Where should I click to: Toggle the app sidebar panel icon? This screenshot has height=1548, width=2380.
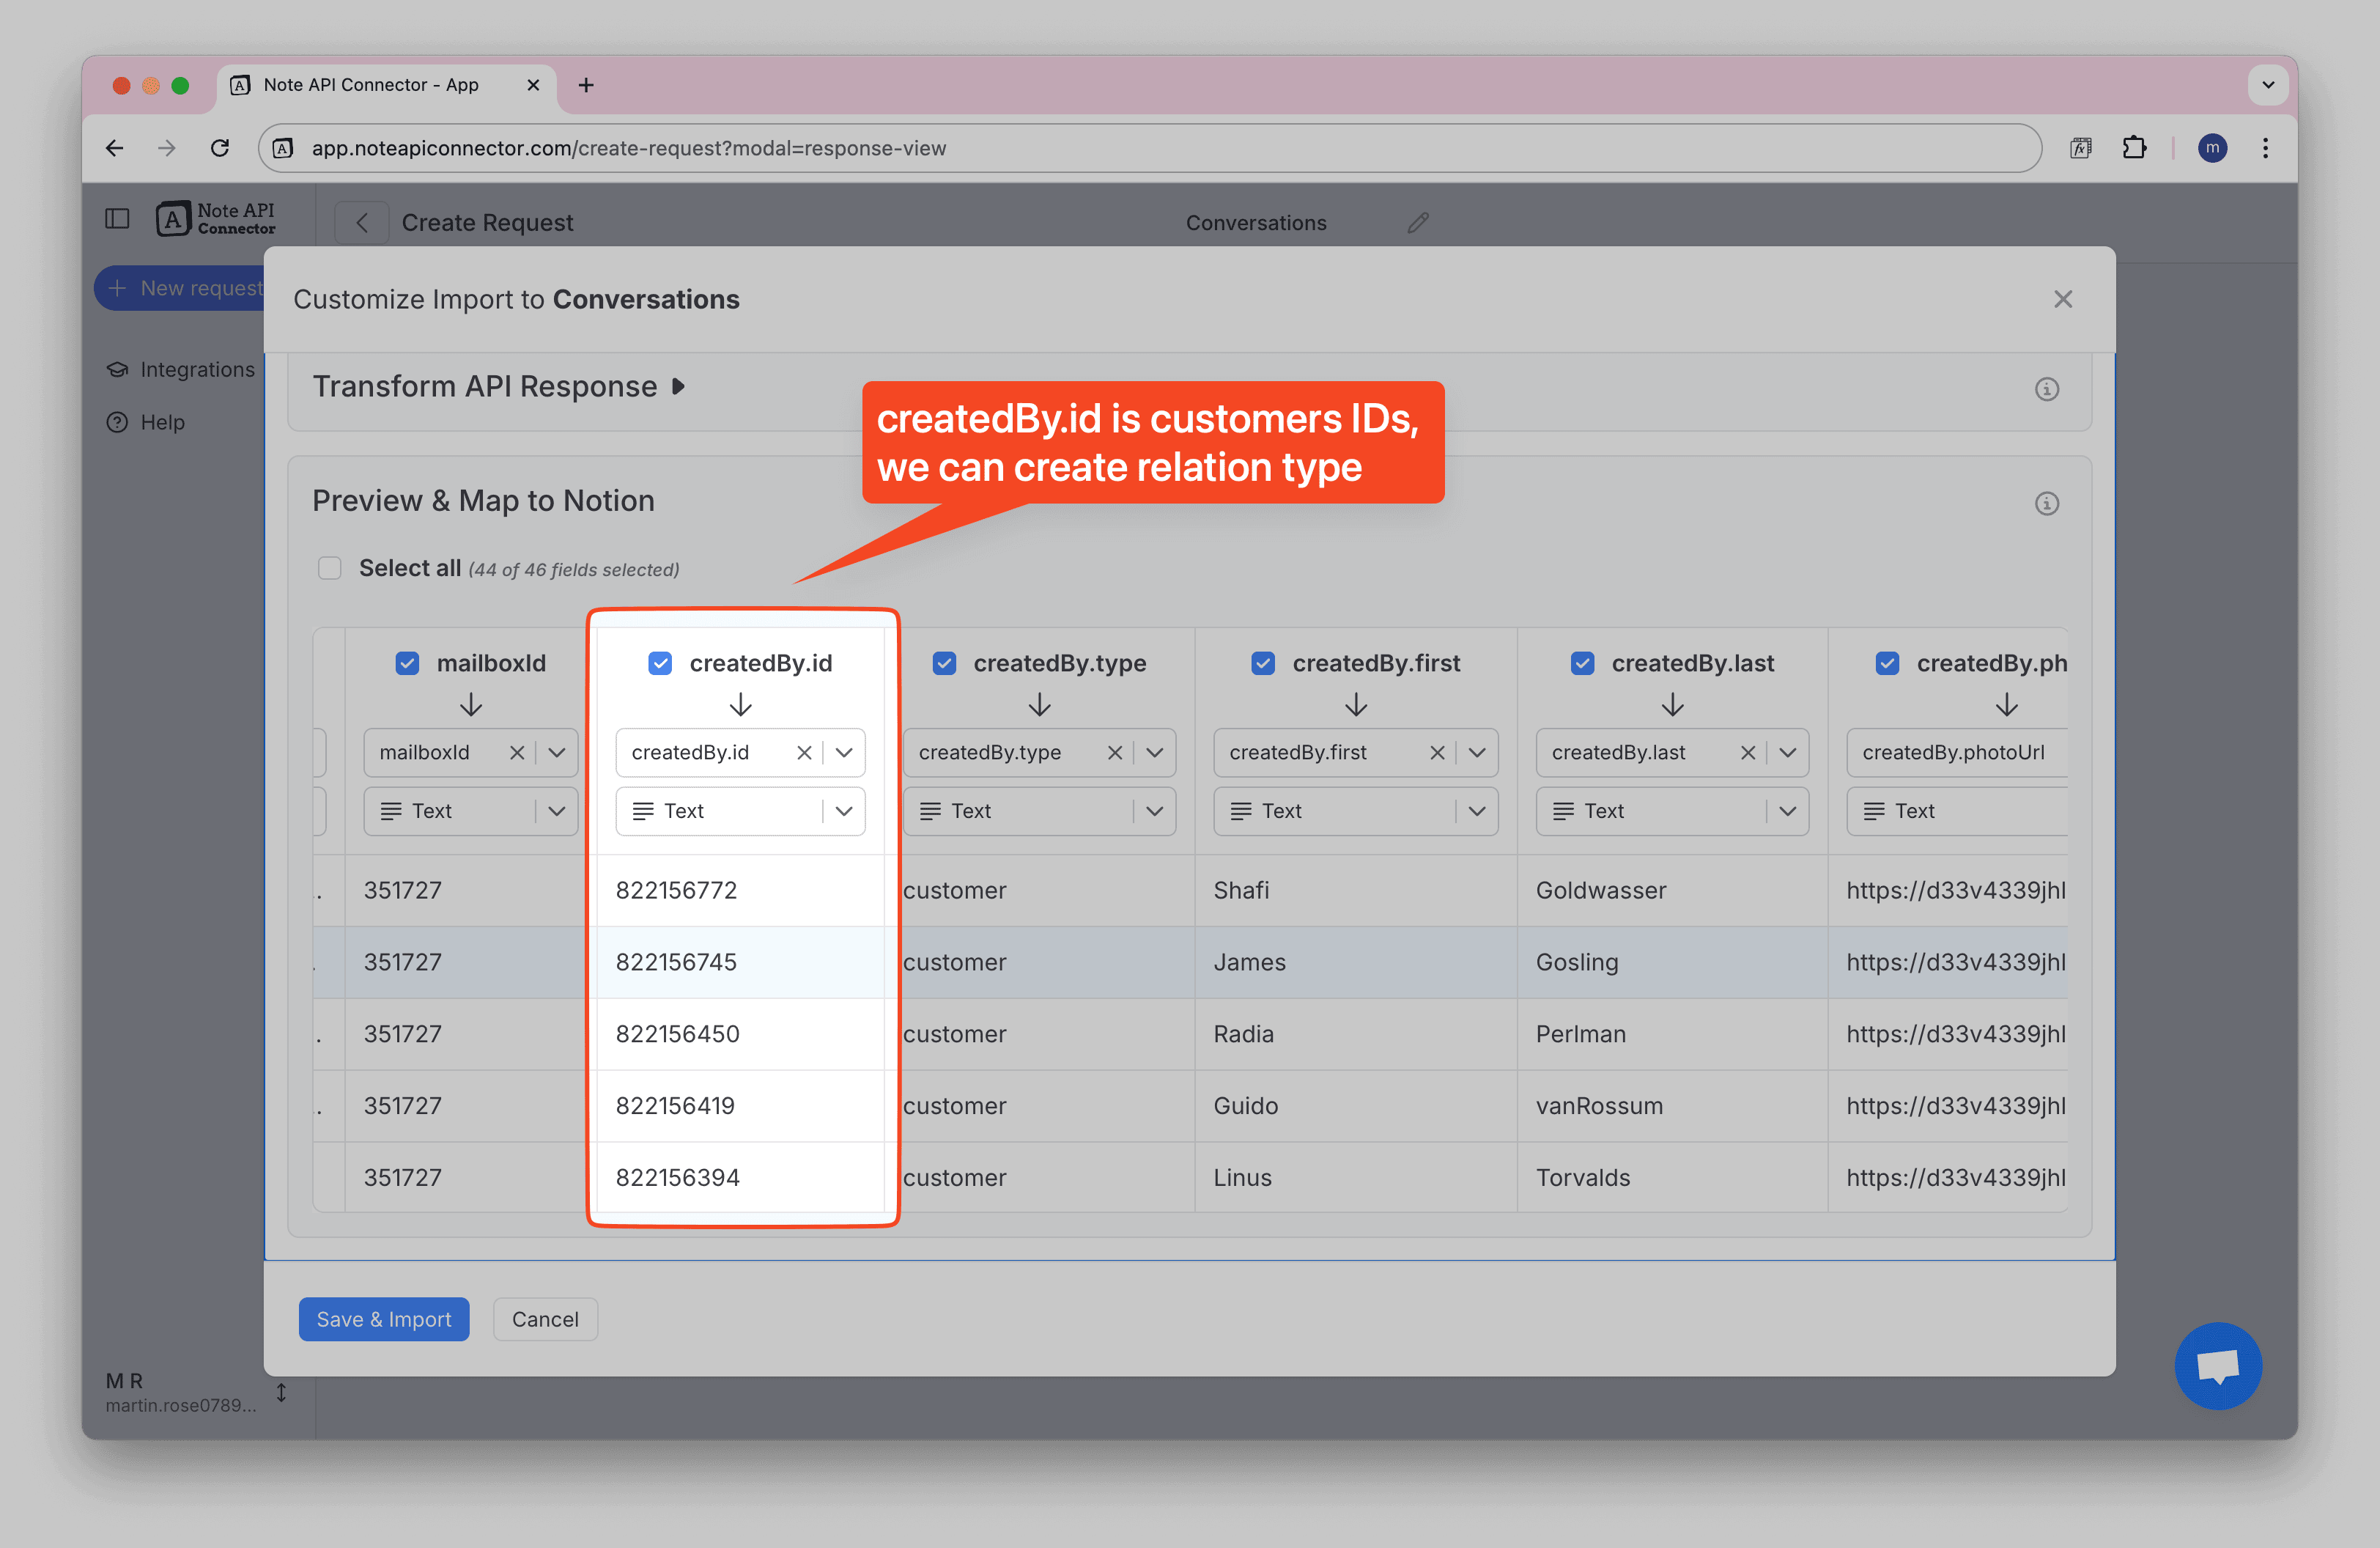tap(117, 218)
